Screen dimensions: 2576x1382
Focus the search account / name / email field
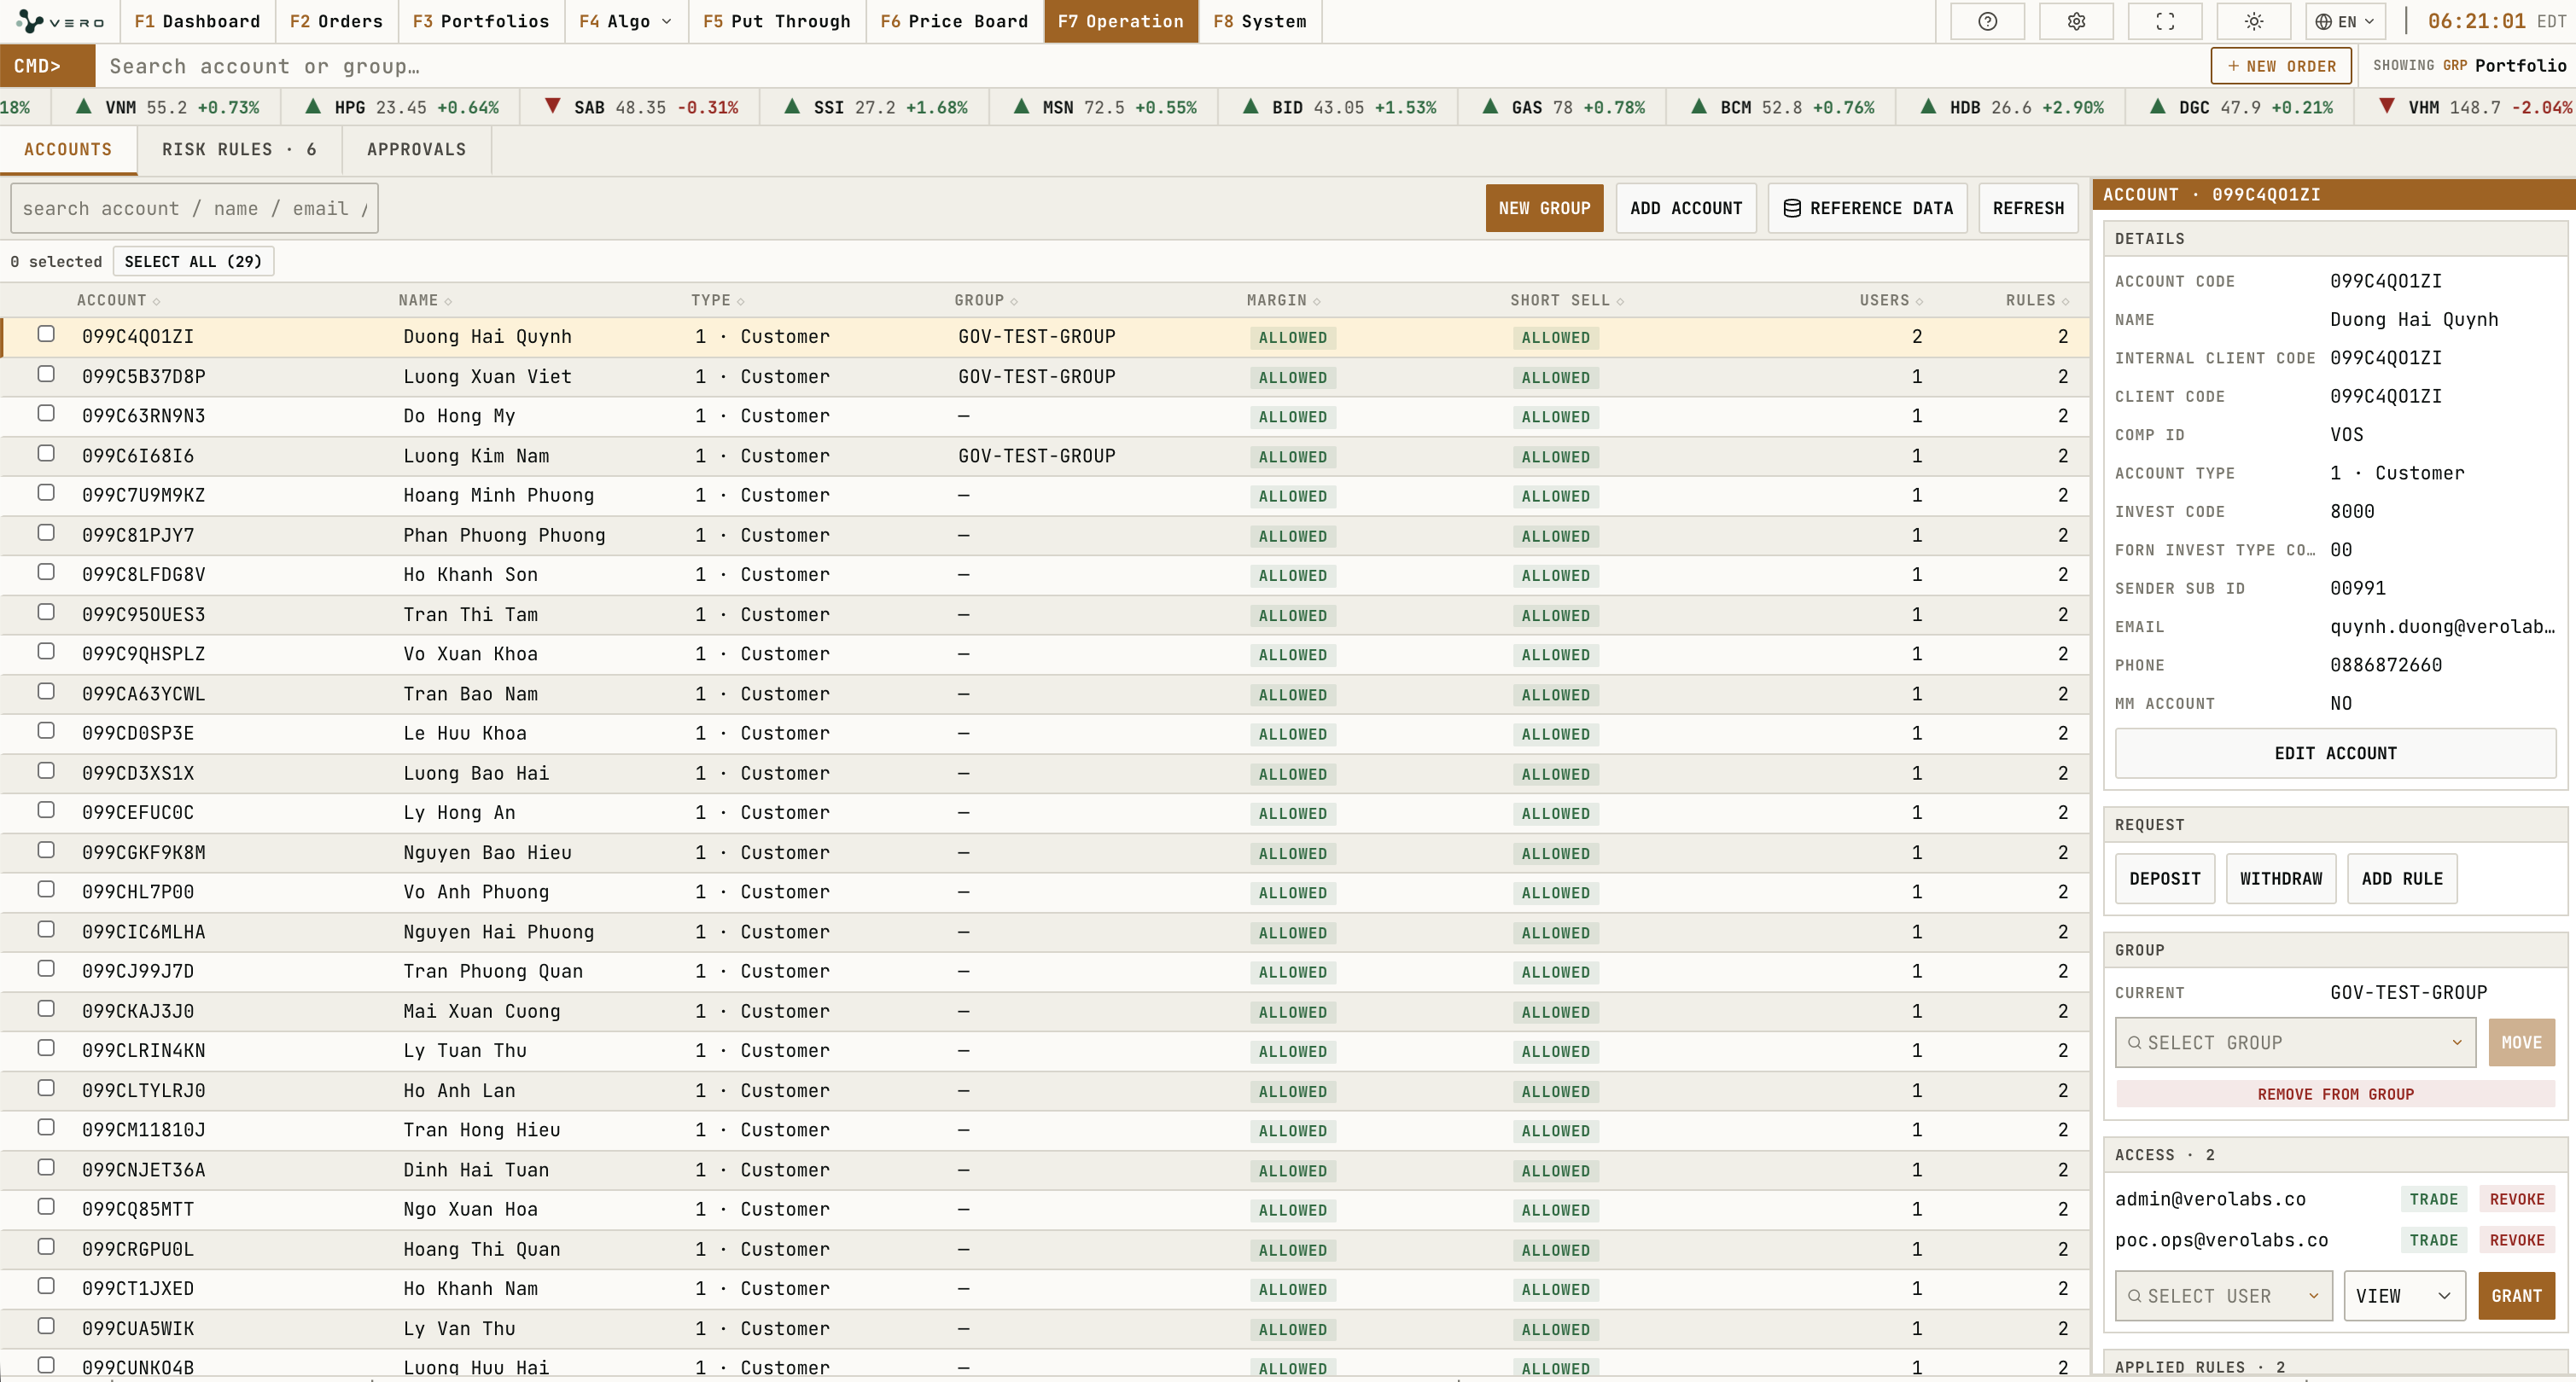[194, 208]
